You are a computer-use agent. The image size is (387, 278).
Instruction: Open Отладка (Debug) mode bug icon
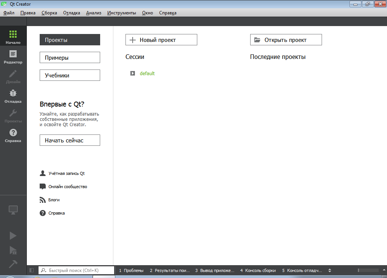coord(13,96)
